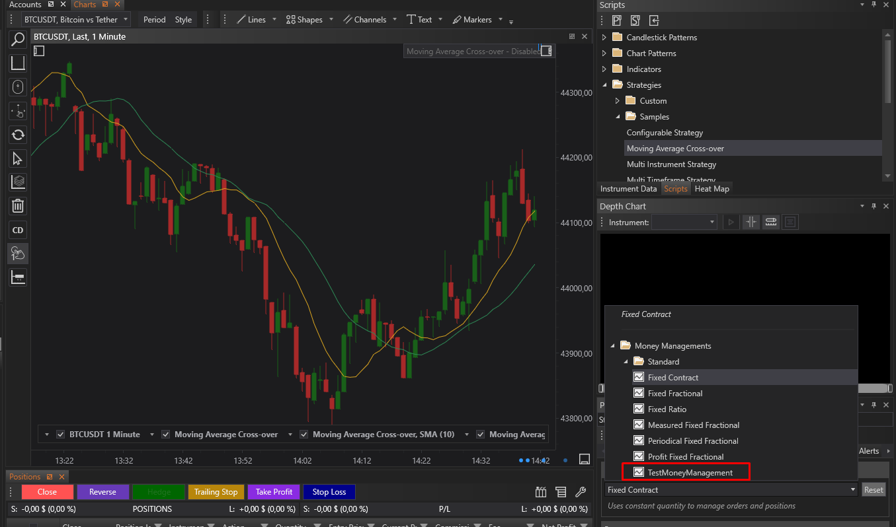
Task: Click the S script icon in Scripts toolbar
Action: 635,20
